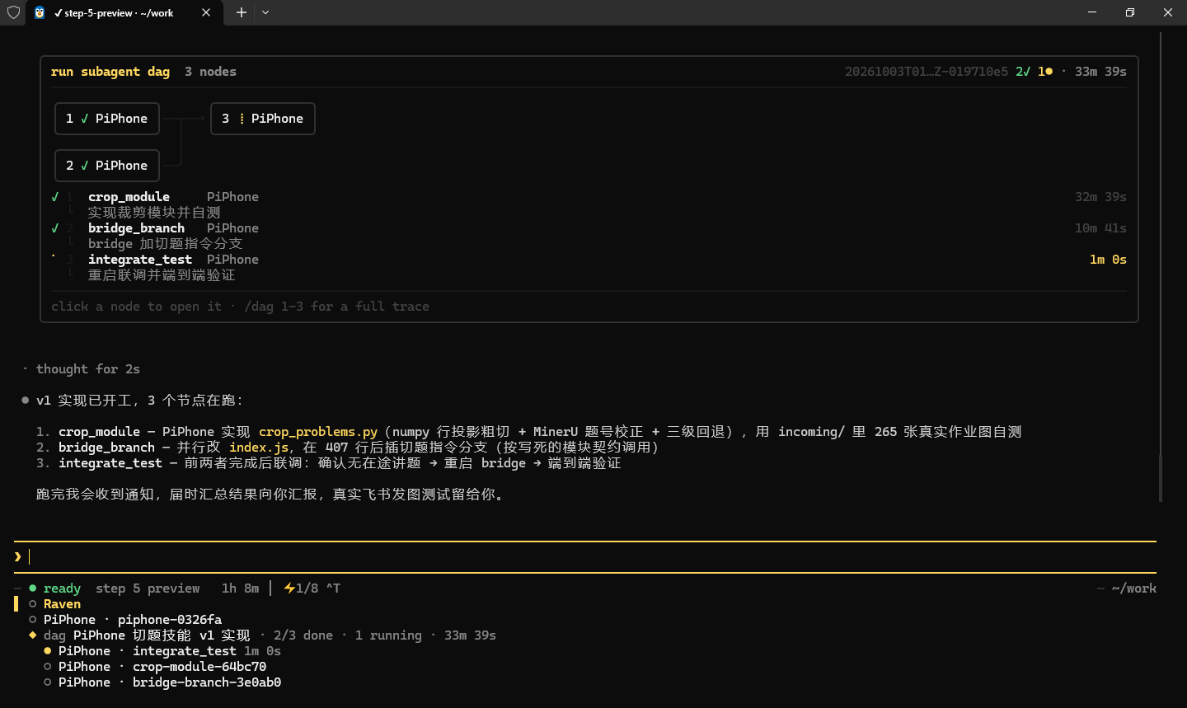This screenshot has width=1187, height=708.
Task: Click the green check beside bridge_branch row
Action: tap(55, 228)
